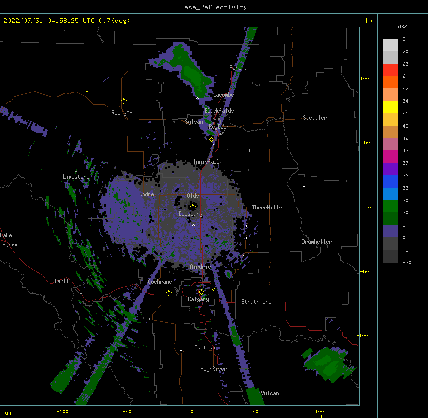Click the yellow diamond marker near Cochrane
This screenshot has width=428, height=418.
coord(169,293)
